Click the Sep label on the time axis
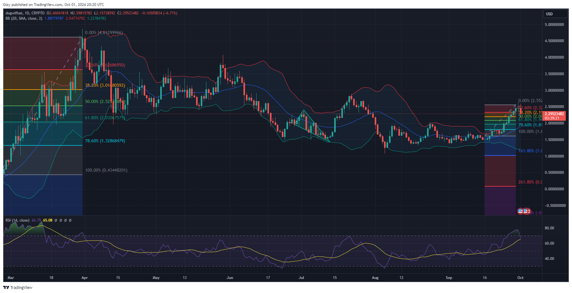Image resolution: width=572 pixels, height=293 pixels. [449, 278]
